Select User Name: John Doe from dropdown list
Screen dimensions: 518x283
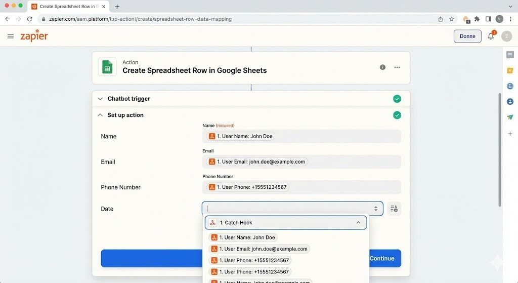tap(243, 237)
